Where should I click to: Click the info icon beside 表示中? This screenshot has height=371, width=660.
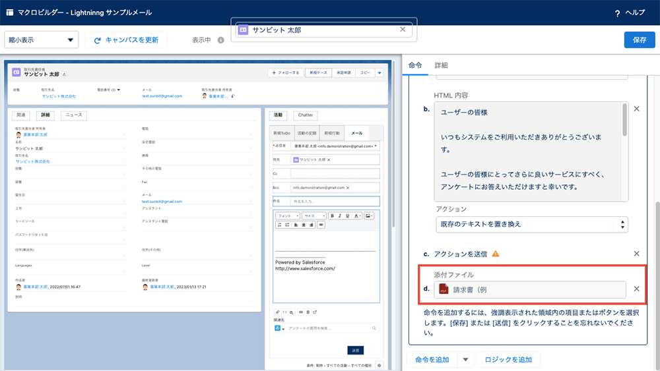tap(220, 40)
